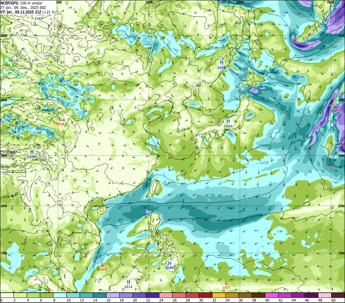Click the 10N label on left edge
Screen dimensions: 345x303
pos(4,253)
